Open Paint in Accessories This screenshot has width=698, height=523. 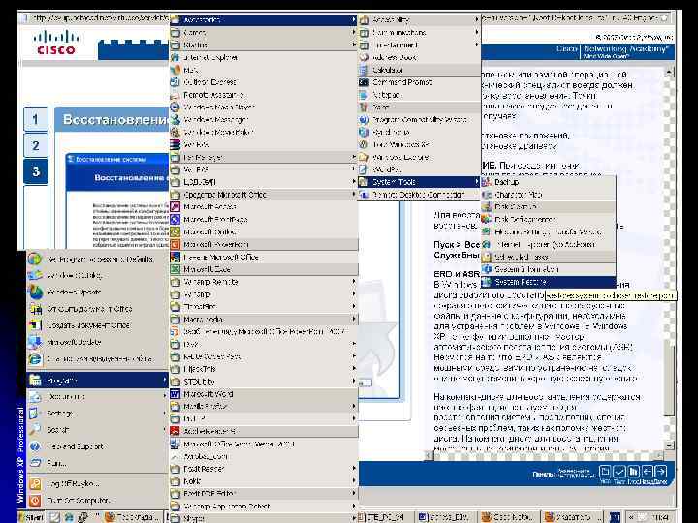(x=420, y=108)
